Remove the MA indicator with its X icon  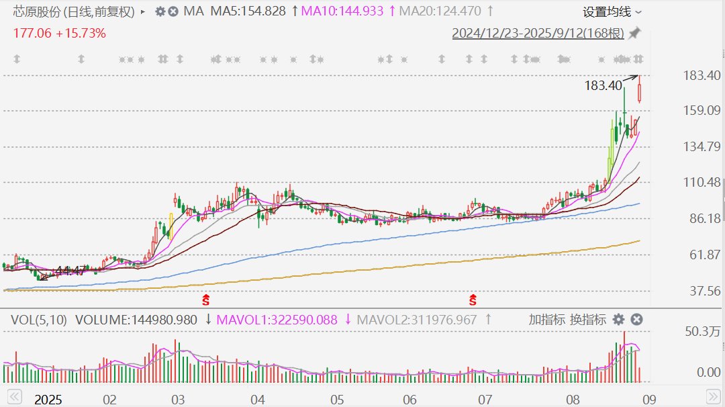[x=173, y=11]
